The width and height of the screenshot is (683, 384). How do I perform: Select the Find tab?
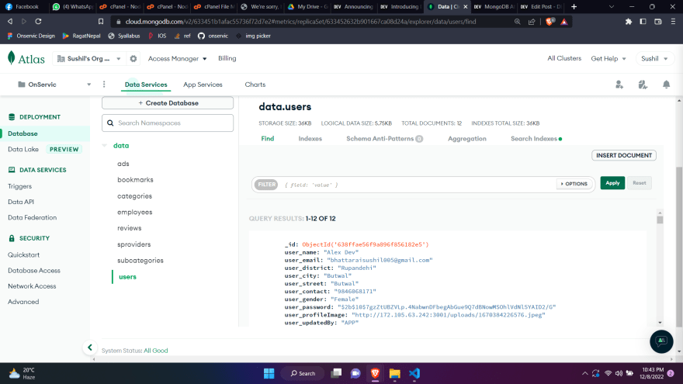[x=268, y=138]
